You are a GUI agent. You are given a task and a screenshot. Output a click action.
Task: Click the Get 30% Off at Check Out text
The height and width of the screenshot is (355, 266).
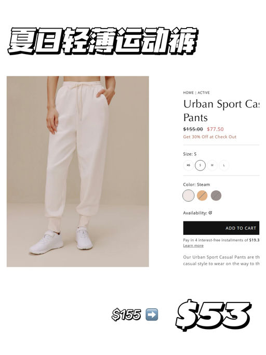coord(209,137)
